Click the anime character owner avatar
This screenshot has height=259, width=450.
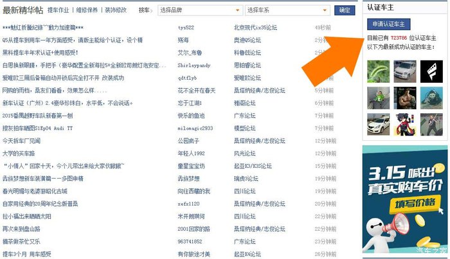pyautogui.click(x=404, y=123)
